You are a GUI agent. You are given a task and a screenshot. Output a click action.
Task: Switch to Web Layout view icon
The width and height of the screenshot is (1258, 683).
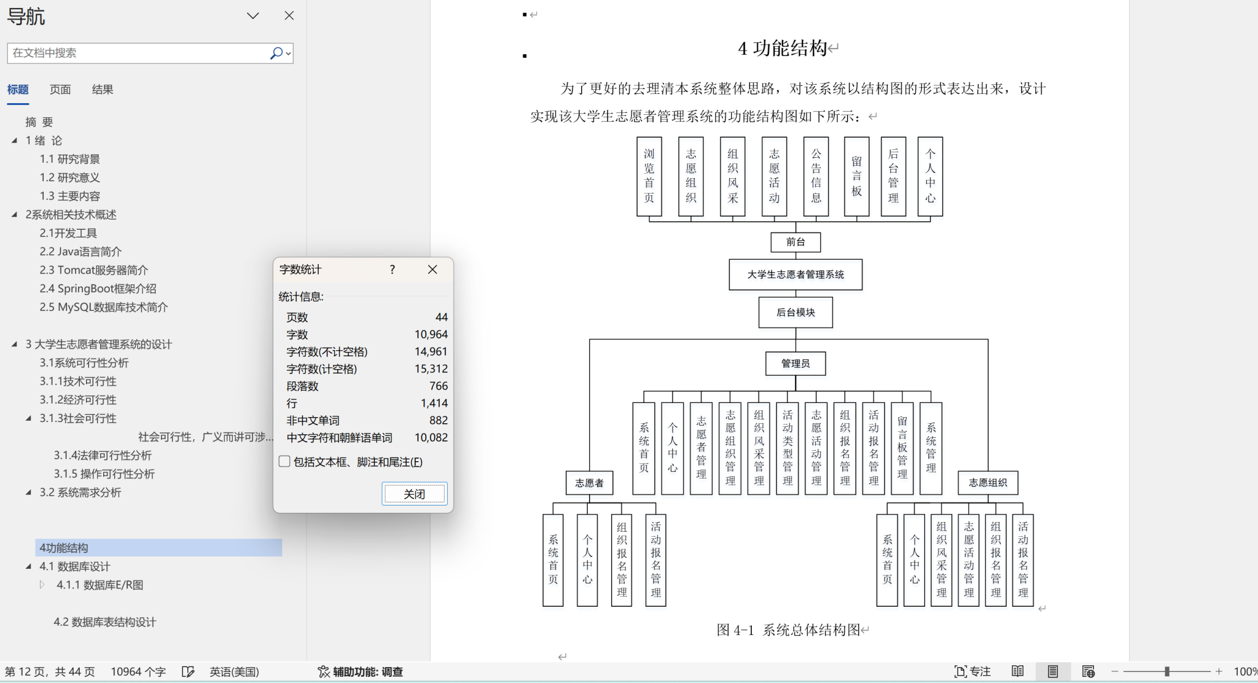1088,672
